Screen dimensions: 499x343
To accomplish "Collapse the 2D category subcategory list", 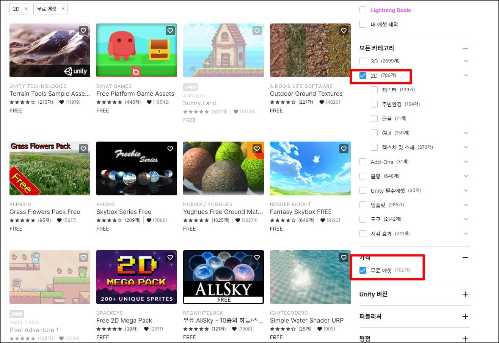I will (466, 75).
